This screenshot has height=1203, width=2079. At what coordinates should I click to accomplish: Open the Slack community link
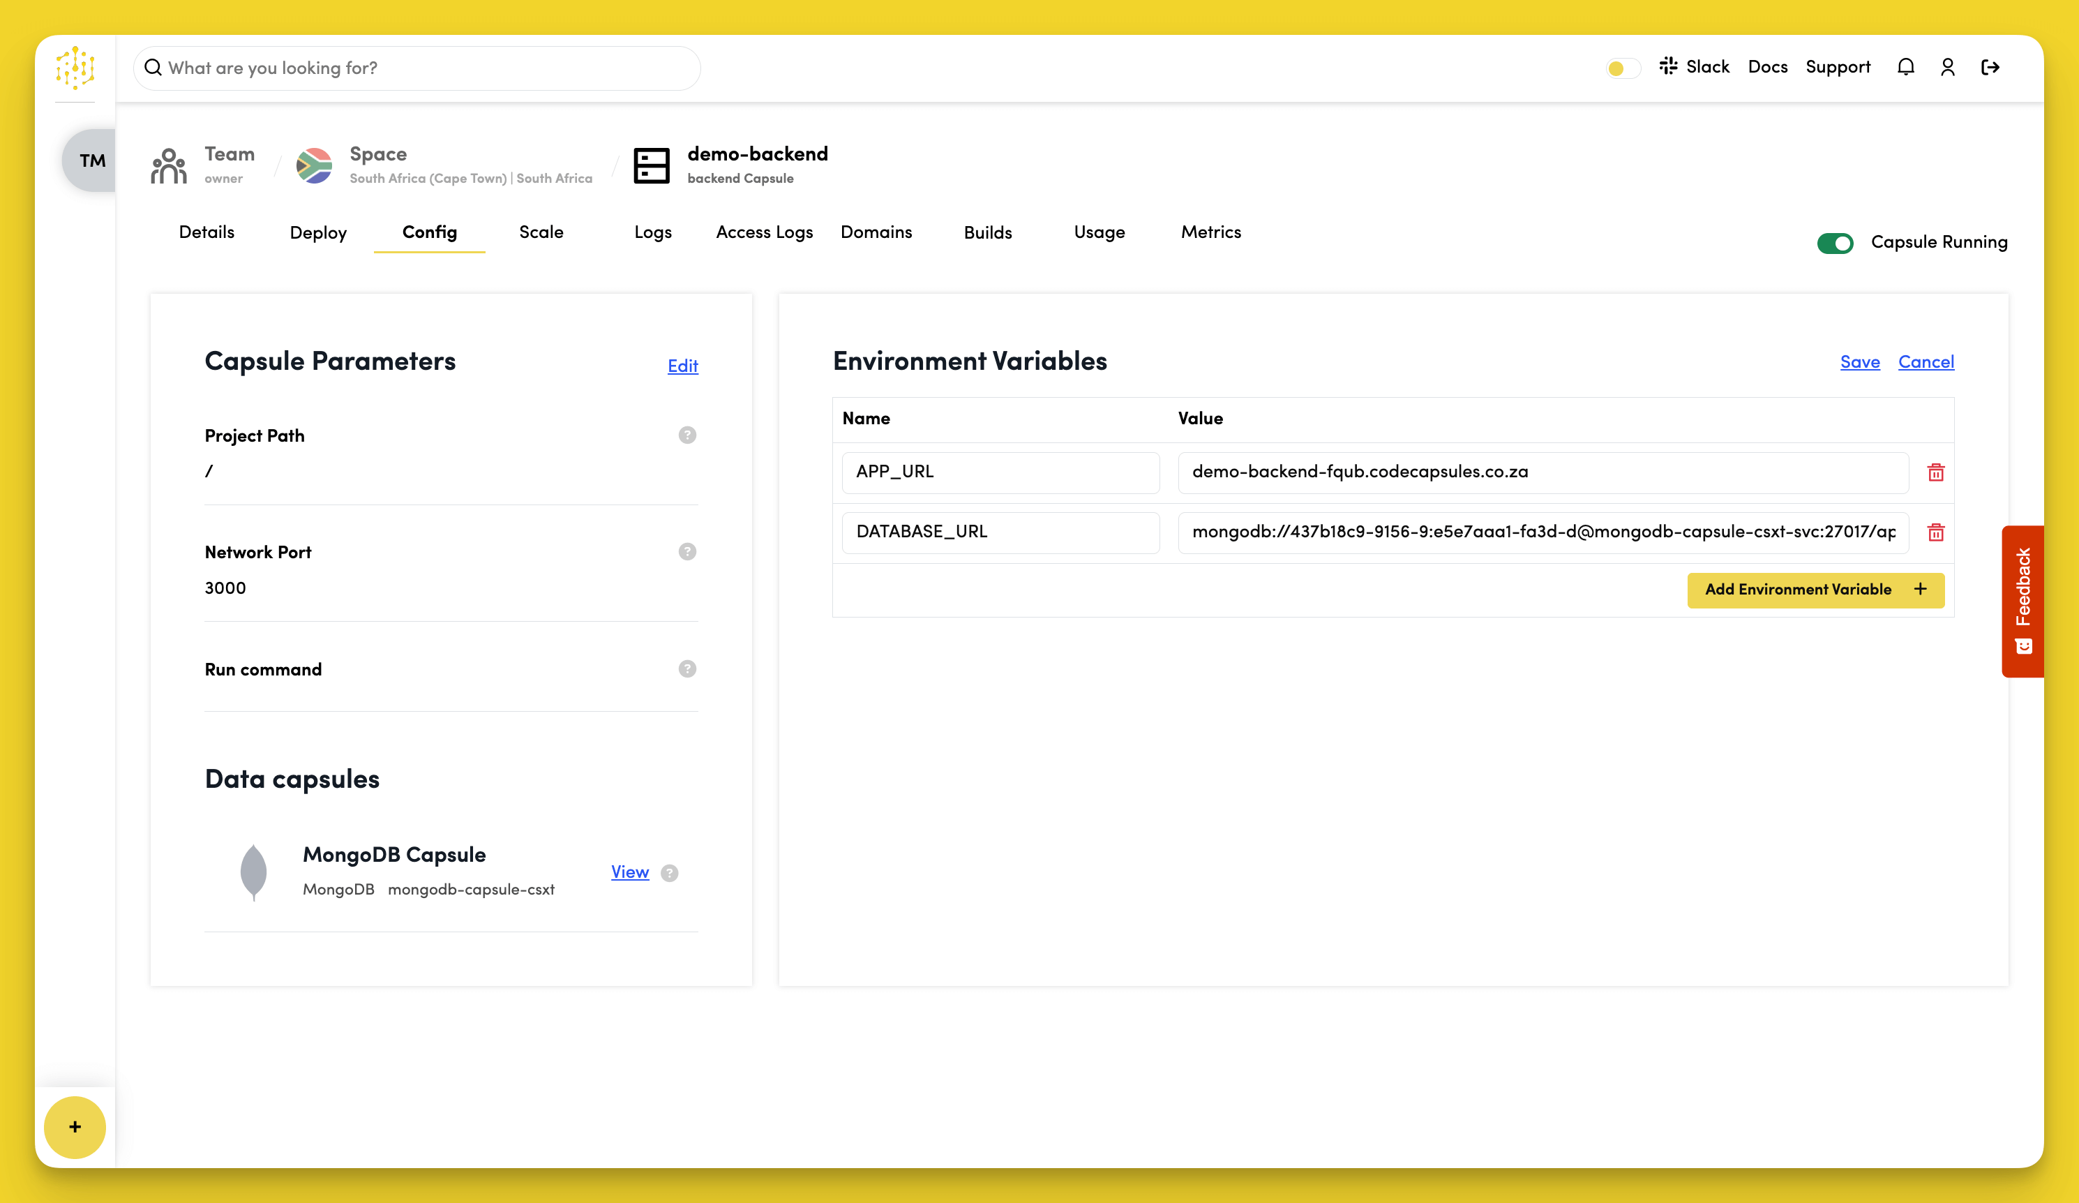[1694, 67]
